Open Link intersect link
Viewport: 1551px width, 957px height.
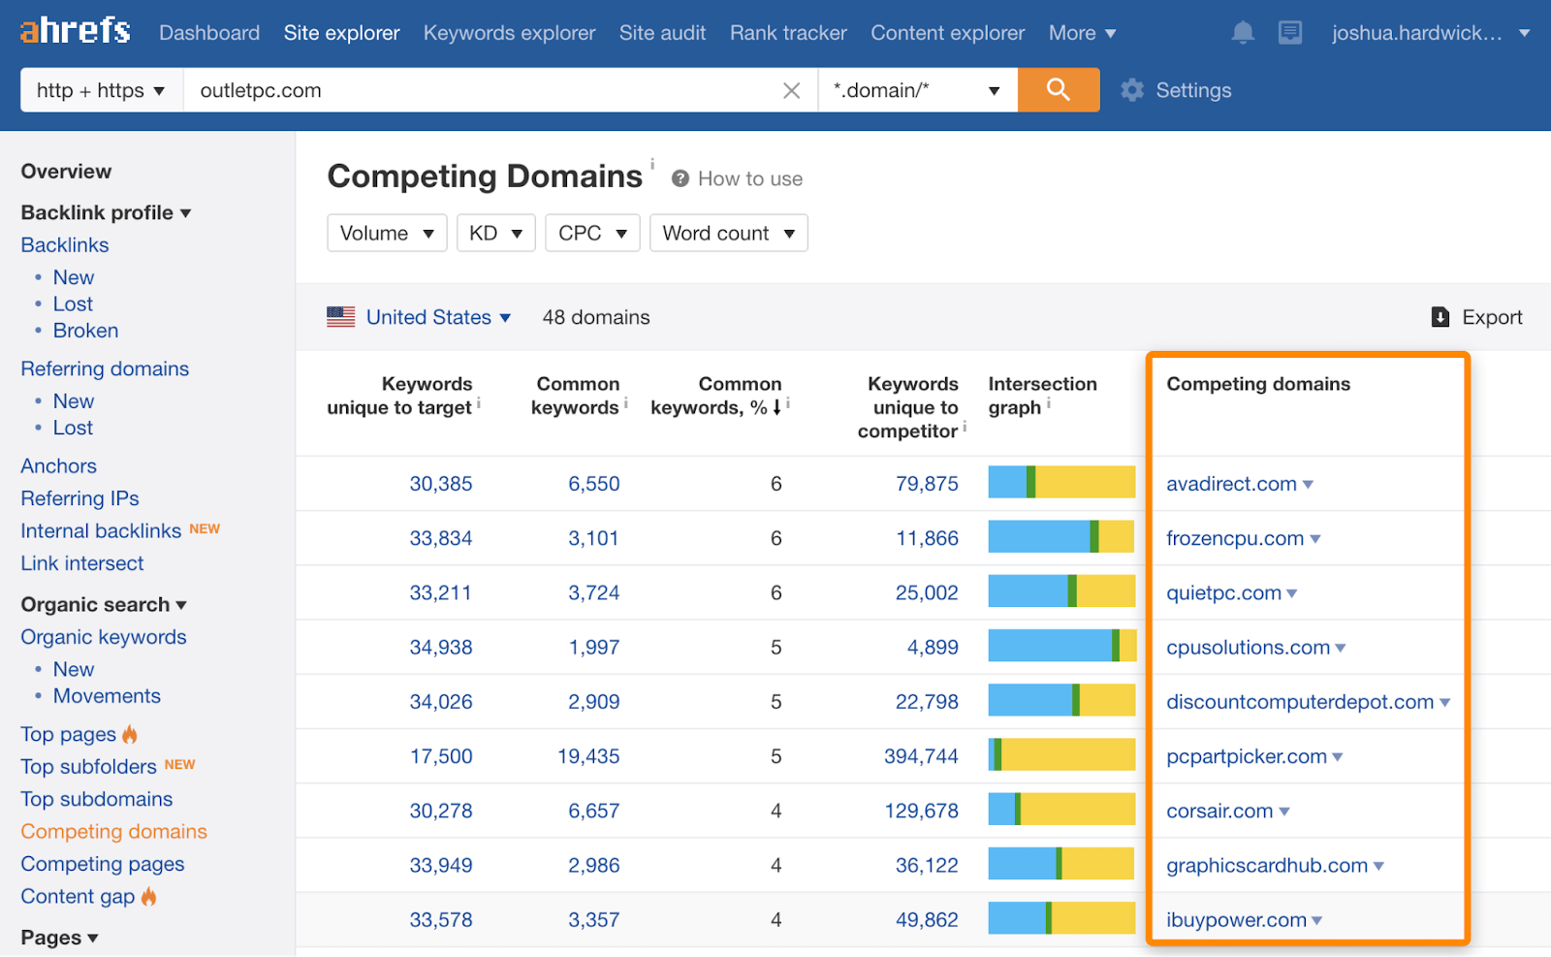point(82,563)
